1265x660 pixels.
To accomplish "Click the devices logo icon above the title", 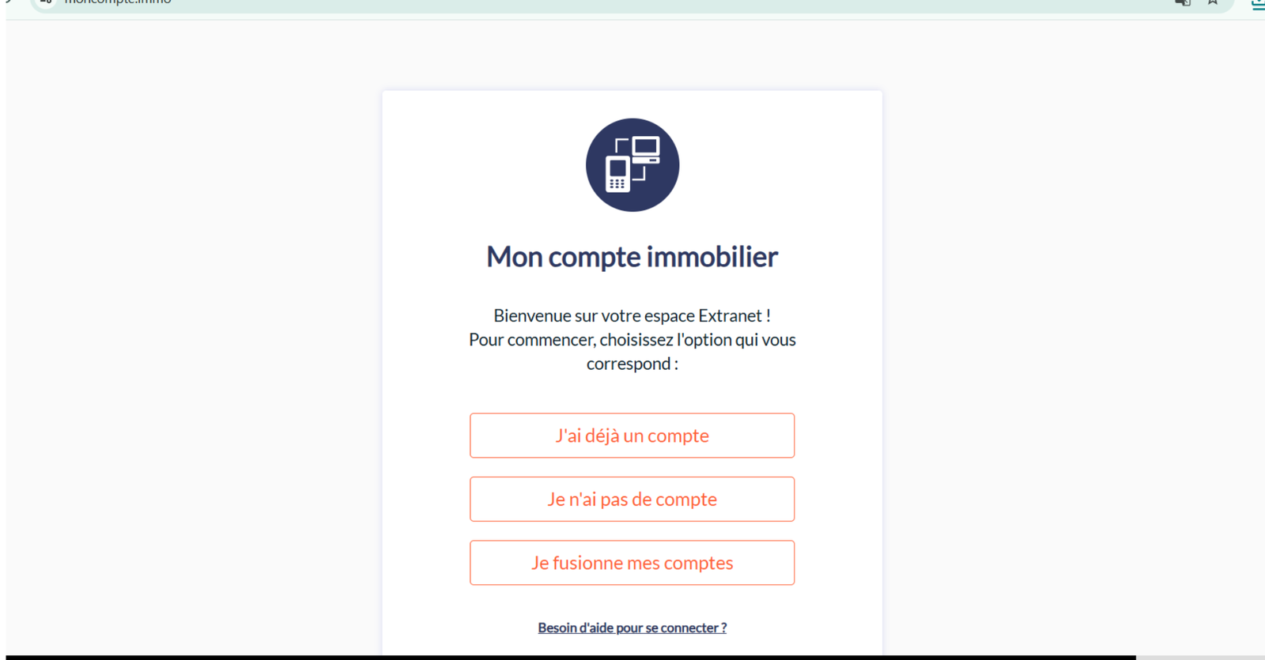I will click(x=632, y=165).
